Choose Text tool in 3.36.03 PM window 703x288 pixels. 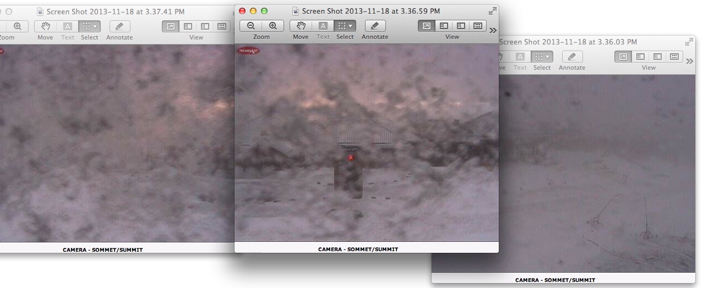click(520, 57)
